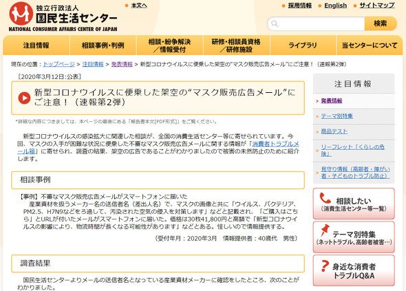Open 相談事例・判例 navigation tab
This screenshot has width=406, height=291.
[x=103, y=45]
